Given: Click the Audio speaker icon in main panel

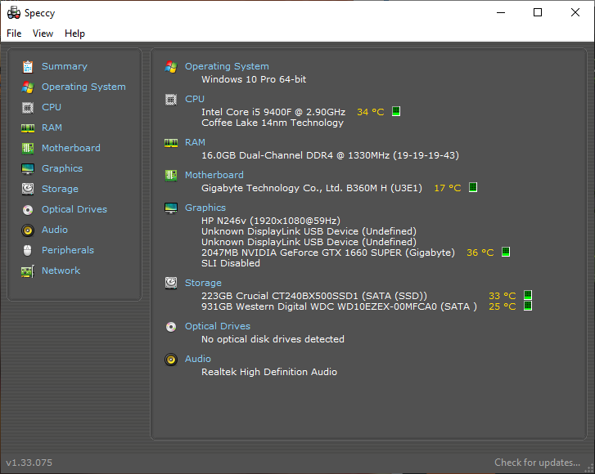Looking at the screenshot, I should coord(171,360).
